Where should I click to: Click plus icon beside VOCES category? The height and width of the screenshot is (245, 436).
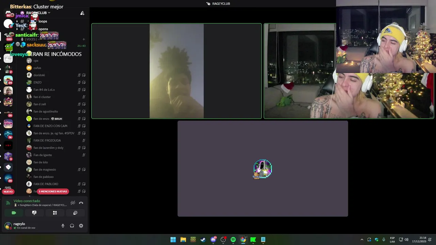pos(84,39)
